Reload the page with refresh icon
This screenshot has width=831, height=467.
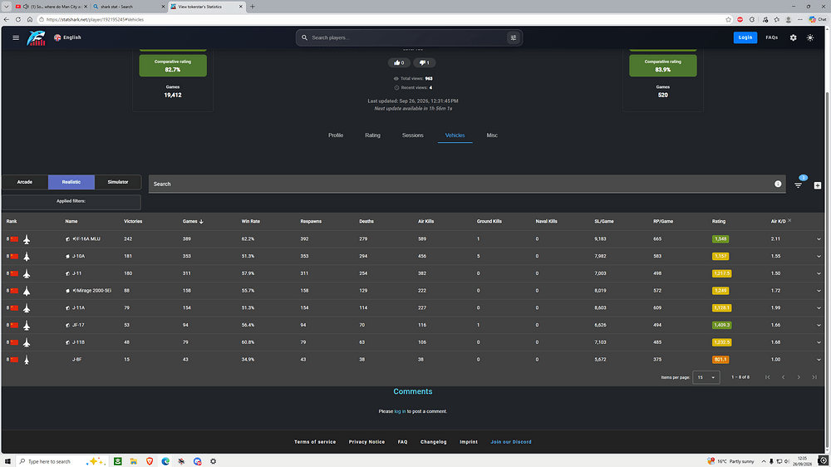(18, 20)
